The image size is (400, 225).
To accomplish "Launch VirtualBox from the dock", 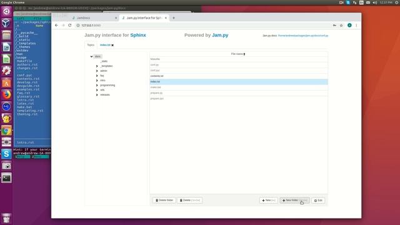I will click(6, 23).
